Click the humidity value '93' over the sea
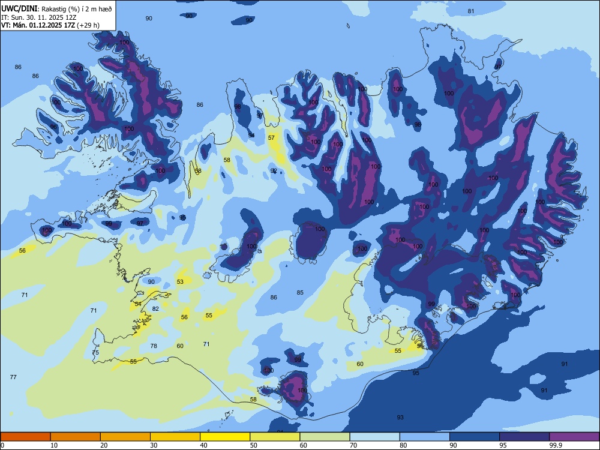 (x=400, y=418)
